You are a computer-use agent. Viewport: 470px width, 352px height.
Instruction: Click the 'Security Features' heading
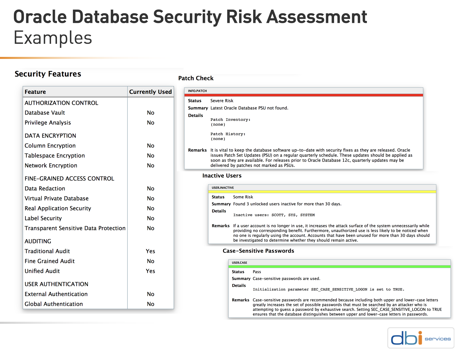click(x=48, y=74)
